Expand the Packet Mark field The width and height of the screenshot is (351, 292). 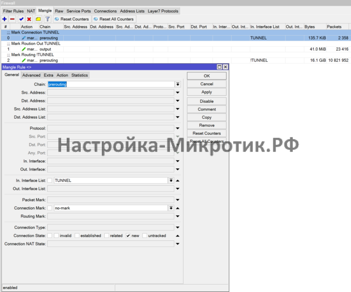click(x=178, y=200)
